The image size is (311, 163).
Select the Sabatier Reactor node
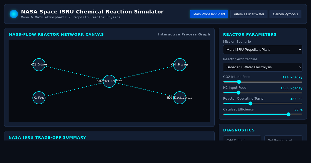109,81
